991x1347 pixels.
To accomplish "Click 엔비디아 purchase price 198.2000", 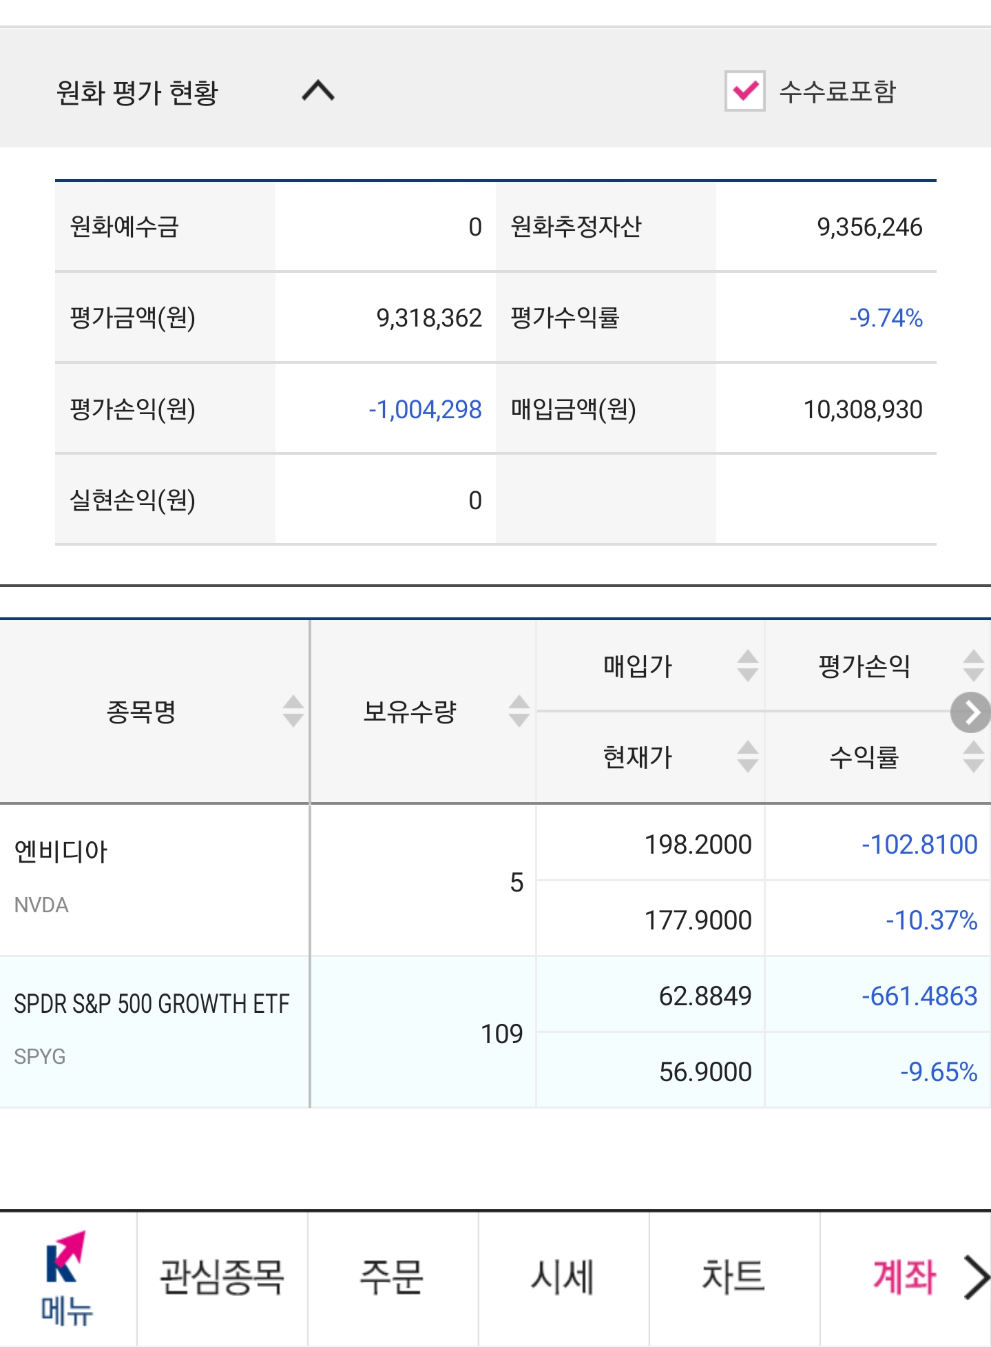I will pos(698,845).
